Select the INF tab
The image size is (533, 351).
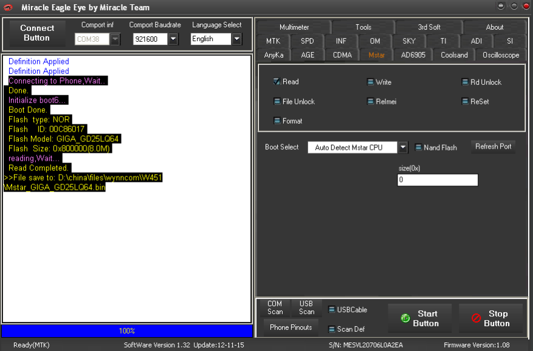coord(341,41)
